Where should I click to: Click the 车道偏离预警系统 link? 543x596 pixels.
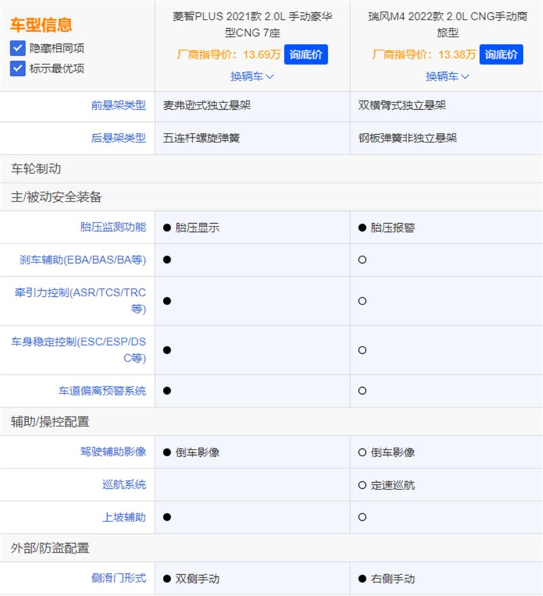pyautogui.click(x=102, y=391)
